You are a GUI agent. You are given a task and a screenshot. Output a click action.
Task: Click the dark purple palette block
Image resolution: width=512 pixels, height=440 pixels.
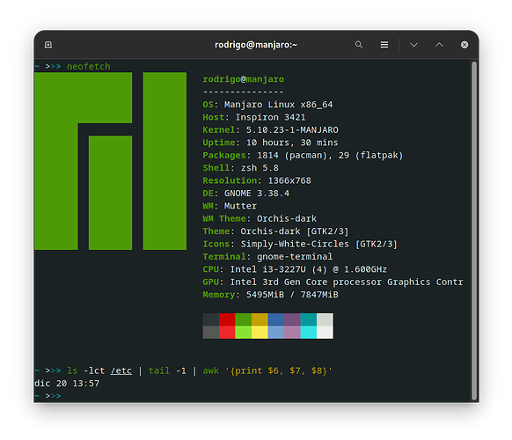tap(292, 319)
